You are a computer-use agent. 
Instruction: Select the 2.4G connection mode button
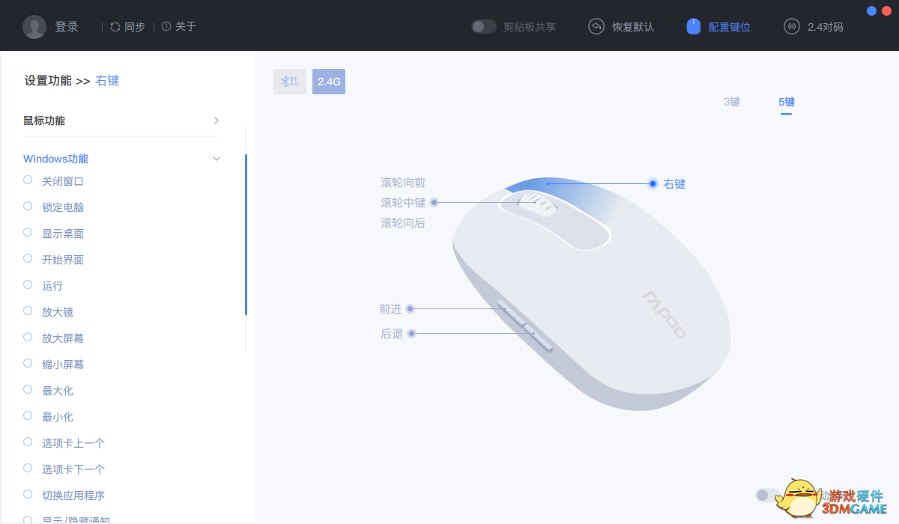pyautogui.click(x=329, y=82)
